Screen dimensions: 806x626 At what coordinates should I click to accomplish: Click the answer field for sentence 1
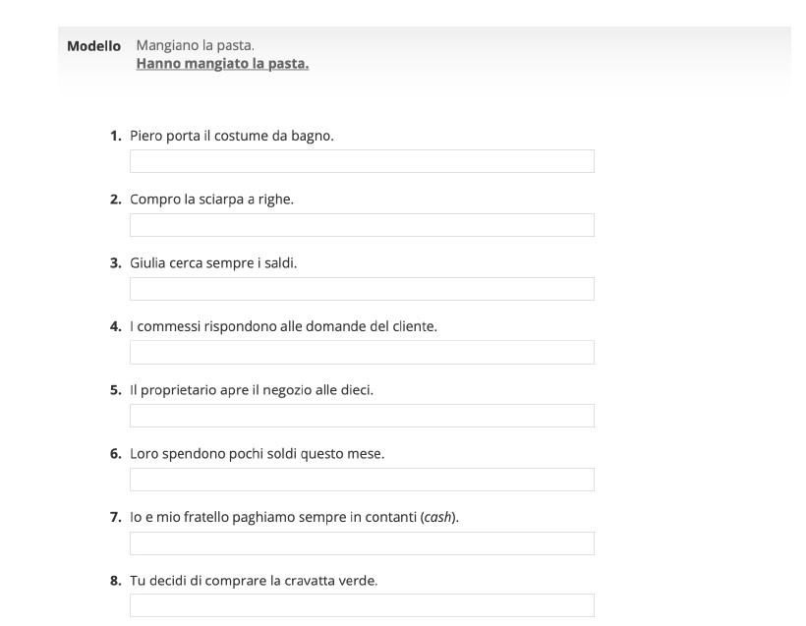point(362,161)
